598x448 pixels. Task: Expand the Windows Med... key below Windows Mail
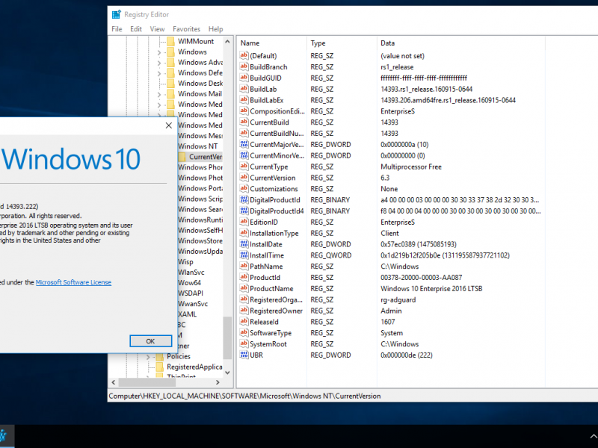(x=159, y=105)
